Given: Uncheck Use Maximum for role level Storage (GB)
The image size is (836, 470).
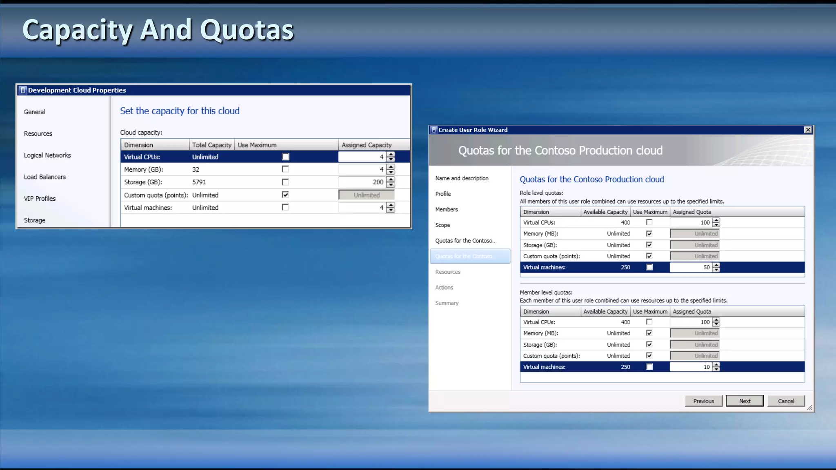Looking at the screenshot, I should click(649, 245).
